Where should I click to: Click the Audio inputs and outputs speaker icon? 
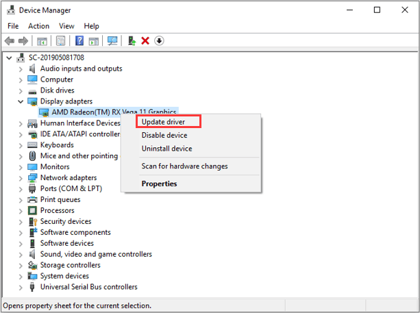(32, 68)
